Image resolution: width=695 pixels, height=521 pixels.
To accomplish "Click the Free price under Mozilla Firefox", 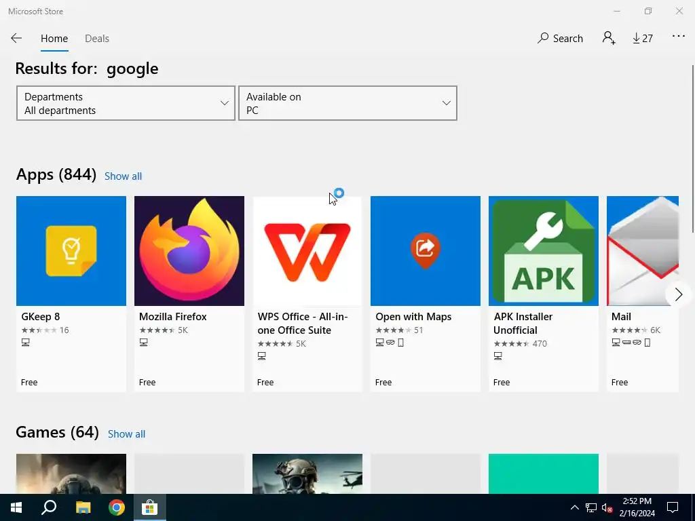I will (x=147, y=383).
